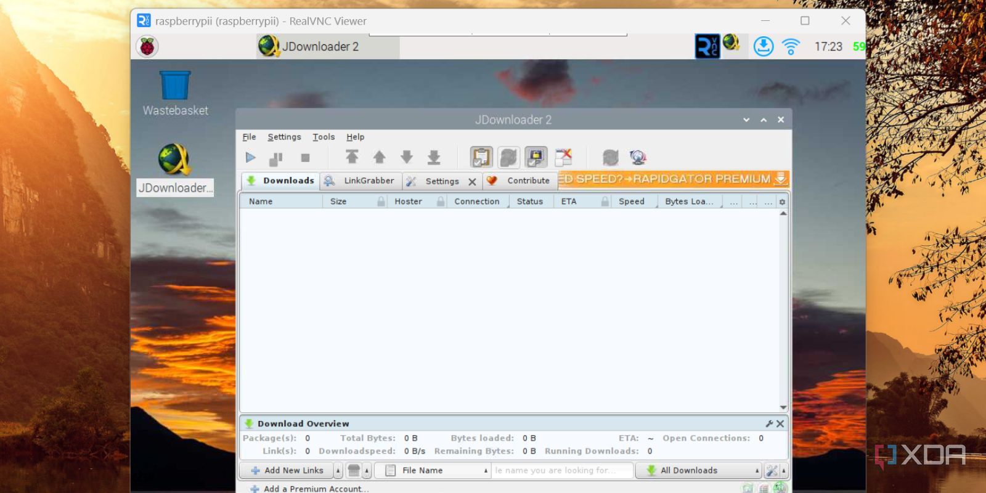Sort downloads by the Name column
This screenshot has width=986, height=493.
[x=281, y=202]
